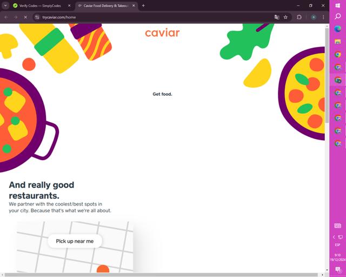Bookmark this page with star icon

(285, 17)
